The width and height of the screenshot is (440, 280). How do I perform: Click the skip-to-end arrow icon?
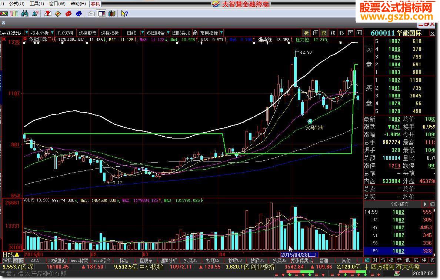(359, 33)
